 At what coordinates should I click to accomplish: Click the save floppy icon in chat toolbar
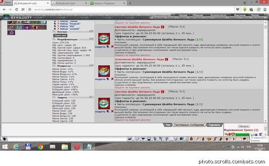(x=149, y=139)
